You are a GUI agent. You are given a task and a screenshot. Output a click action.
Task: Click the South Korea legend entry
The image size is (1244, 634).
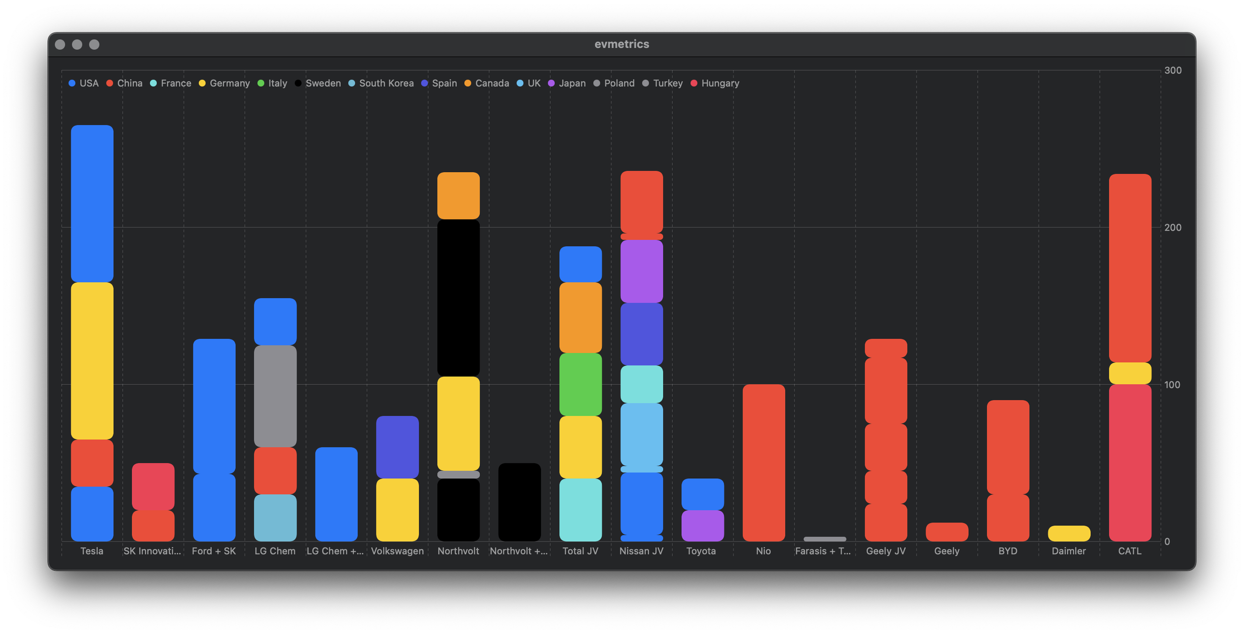pos(386,83)
